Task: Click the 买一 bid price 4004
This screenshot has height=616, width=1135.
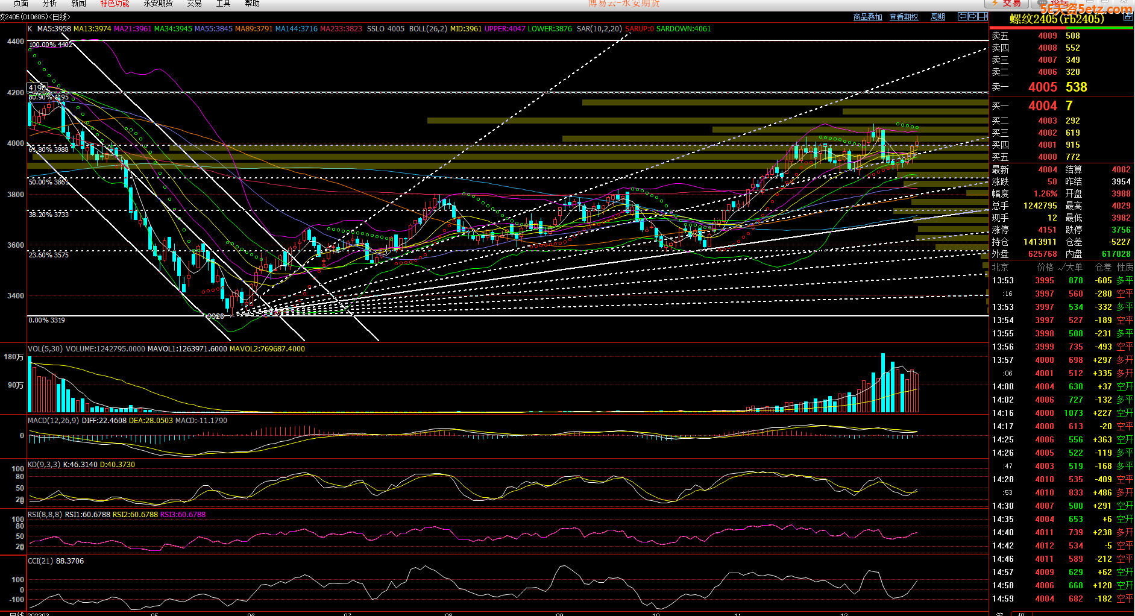Action: coord(1042,106)
